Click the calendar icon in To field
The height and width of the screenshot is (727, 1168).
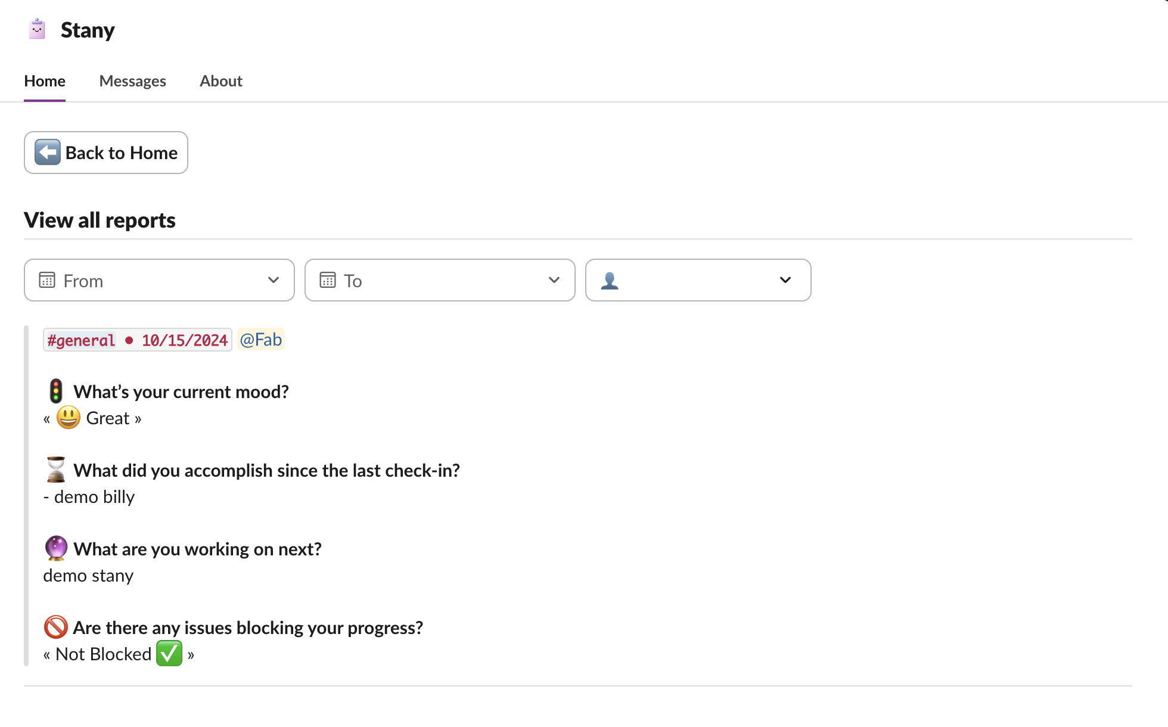328,280
